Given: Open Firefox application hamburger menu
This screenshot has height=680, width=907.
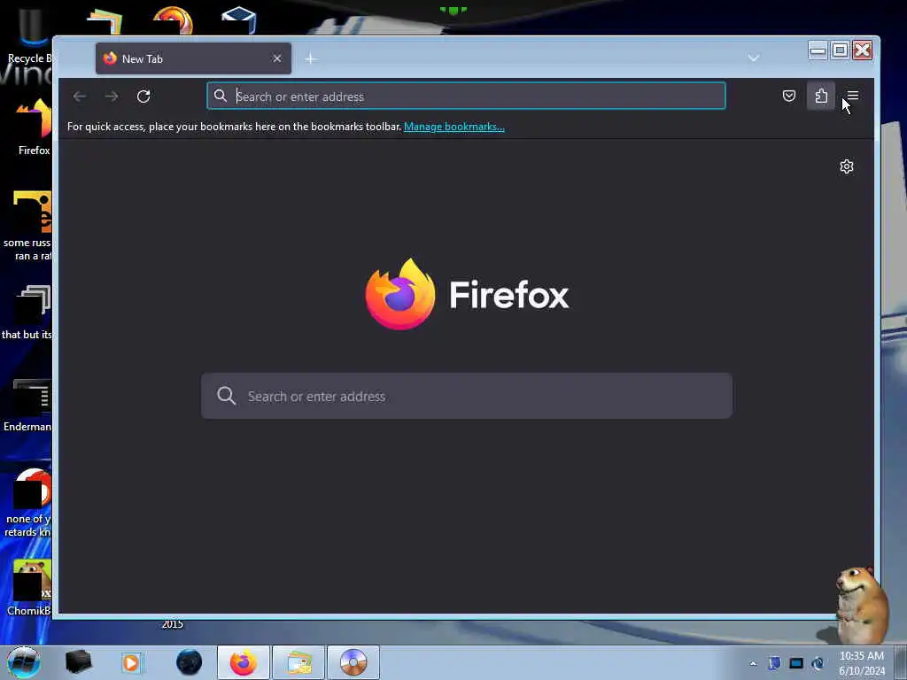Looking at the screenshot, I should [853, 96].
